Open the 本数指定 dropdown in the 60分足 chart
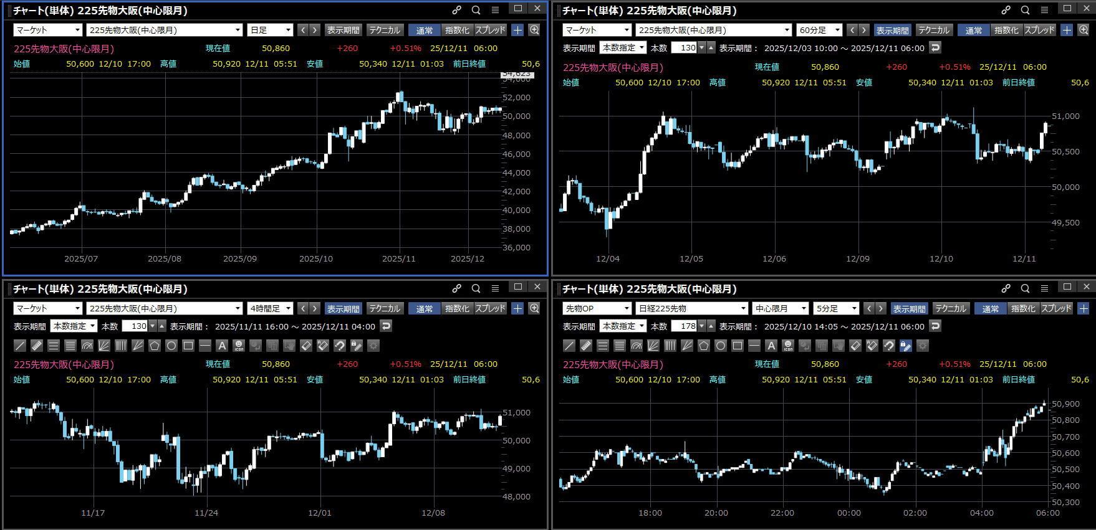Viewport: 1096px width, 530px height. [623, 48]
